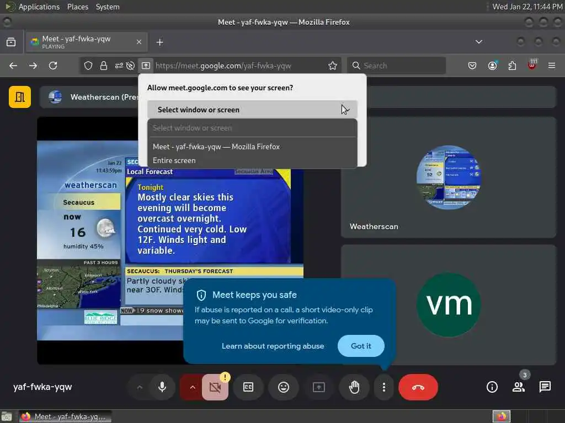The width and height of the screenshot is (565, 423).
Task: Click the Firefox workspace switcher thumbnail
Action: [501, 416]
